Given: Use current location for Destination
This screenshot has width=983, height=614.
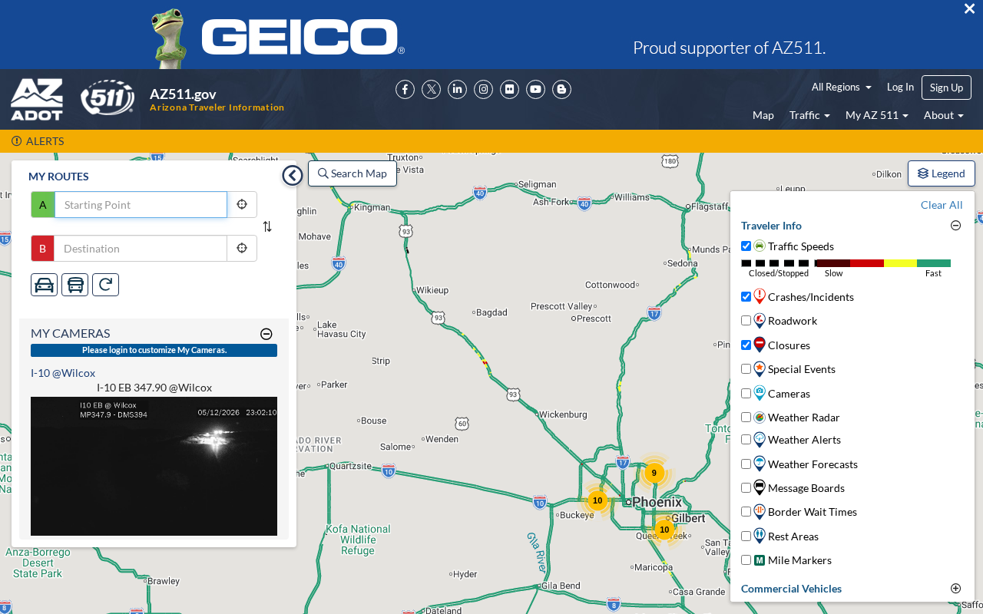Looking at the screenshot, I should (242, 249).
